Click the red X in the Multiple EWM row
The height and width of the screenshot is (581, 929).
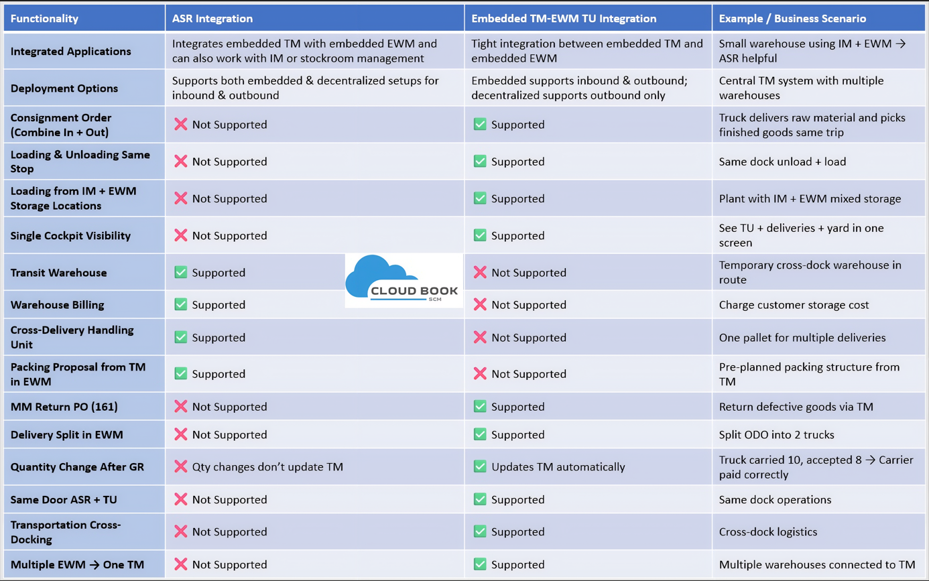tap(180, 564)
